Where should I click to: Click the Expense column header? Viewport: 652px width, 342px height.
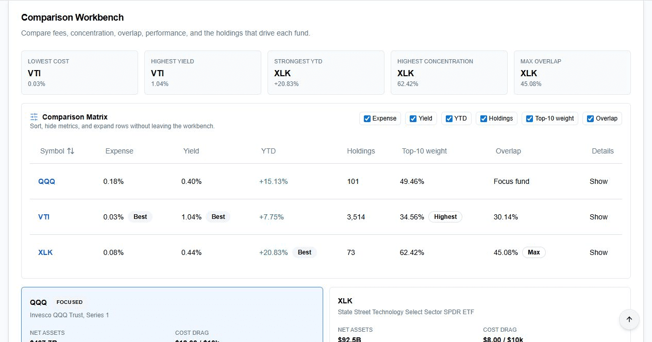[119, 151]
